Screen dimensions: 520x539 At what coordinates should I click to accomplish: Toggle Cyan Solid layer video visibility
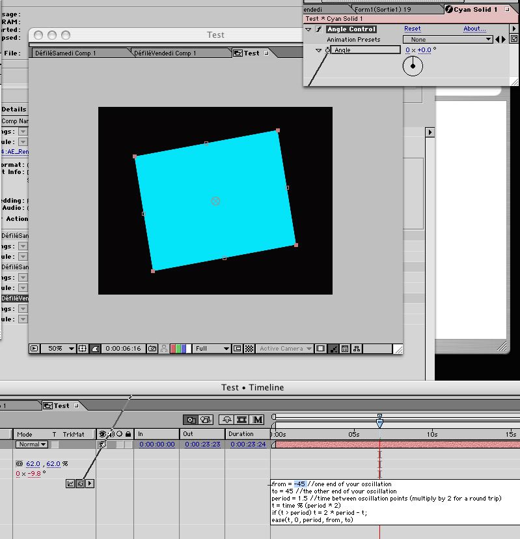[x=102, y=444]
